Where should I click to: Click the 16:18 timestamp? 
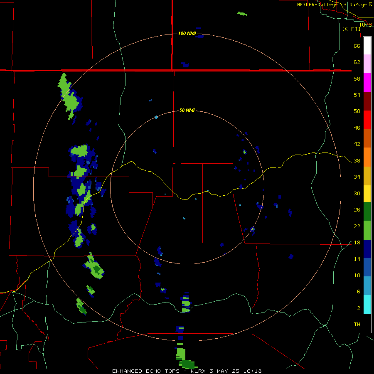click(x=252, y=371)
